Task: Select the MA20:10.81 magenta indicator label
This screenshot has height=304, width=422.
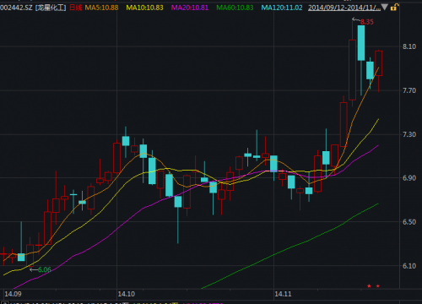Action: (190, 8)
